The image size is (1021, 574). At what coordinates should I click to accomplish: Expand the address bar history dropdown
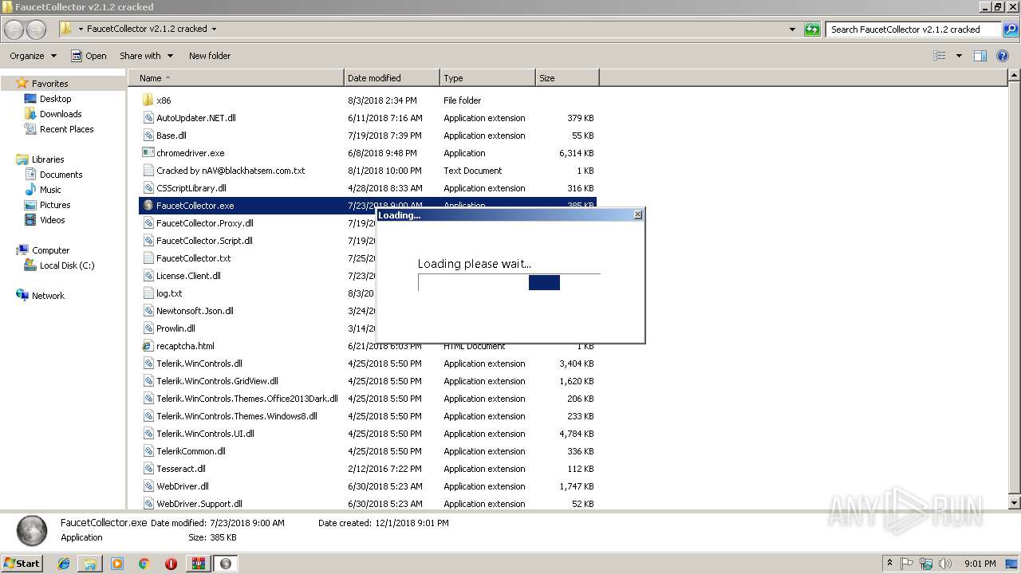click(x=792, y=29)
